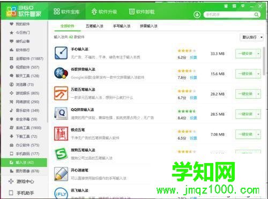Click the 开心速递笔 pencil icon
Image resolution: width=268 pixels, height=199 pixels.
pos(61,174)
